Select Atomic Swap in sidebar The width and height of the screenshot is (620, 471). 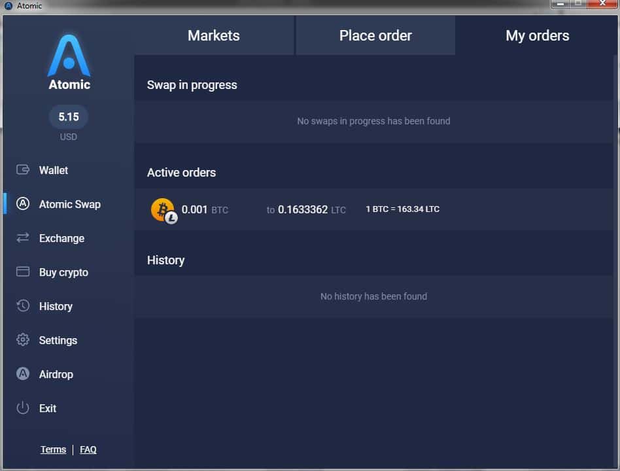69,204
